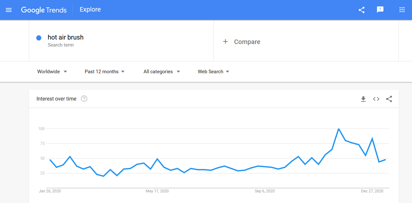412x203 pixels.
Task: Click the peak point at 100 on chart
Action: pos(338,129)
